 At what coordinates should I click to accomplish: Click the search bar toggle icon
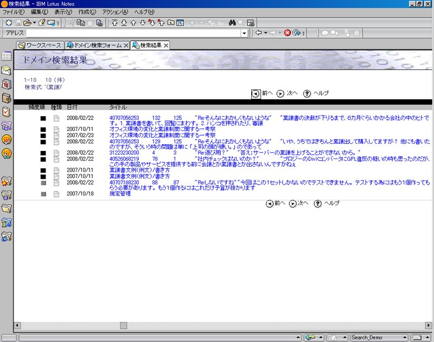(x=251, y=23)
